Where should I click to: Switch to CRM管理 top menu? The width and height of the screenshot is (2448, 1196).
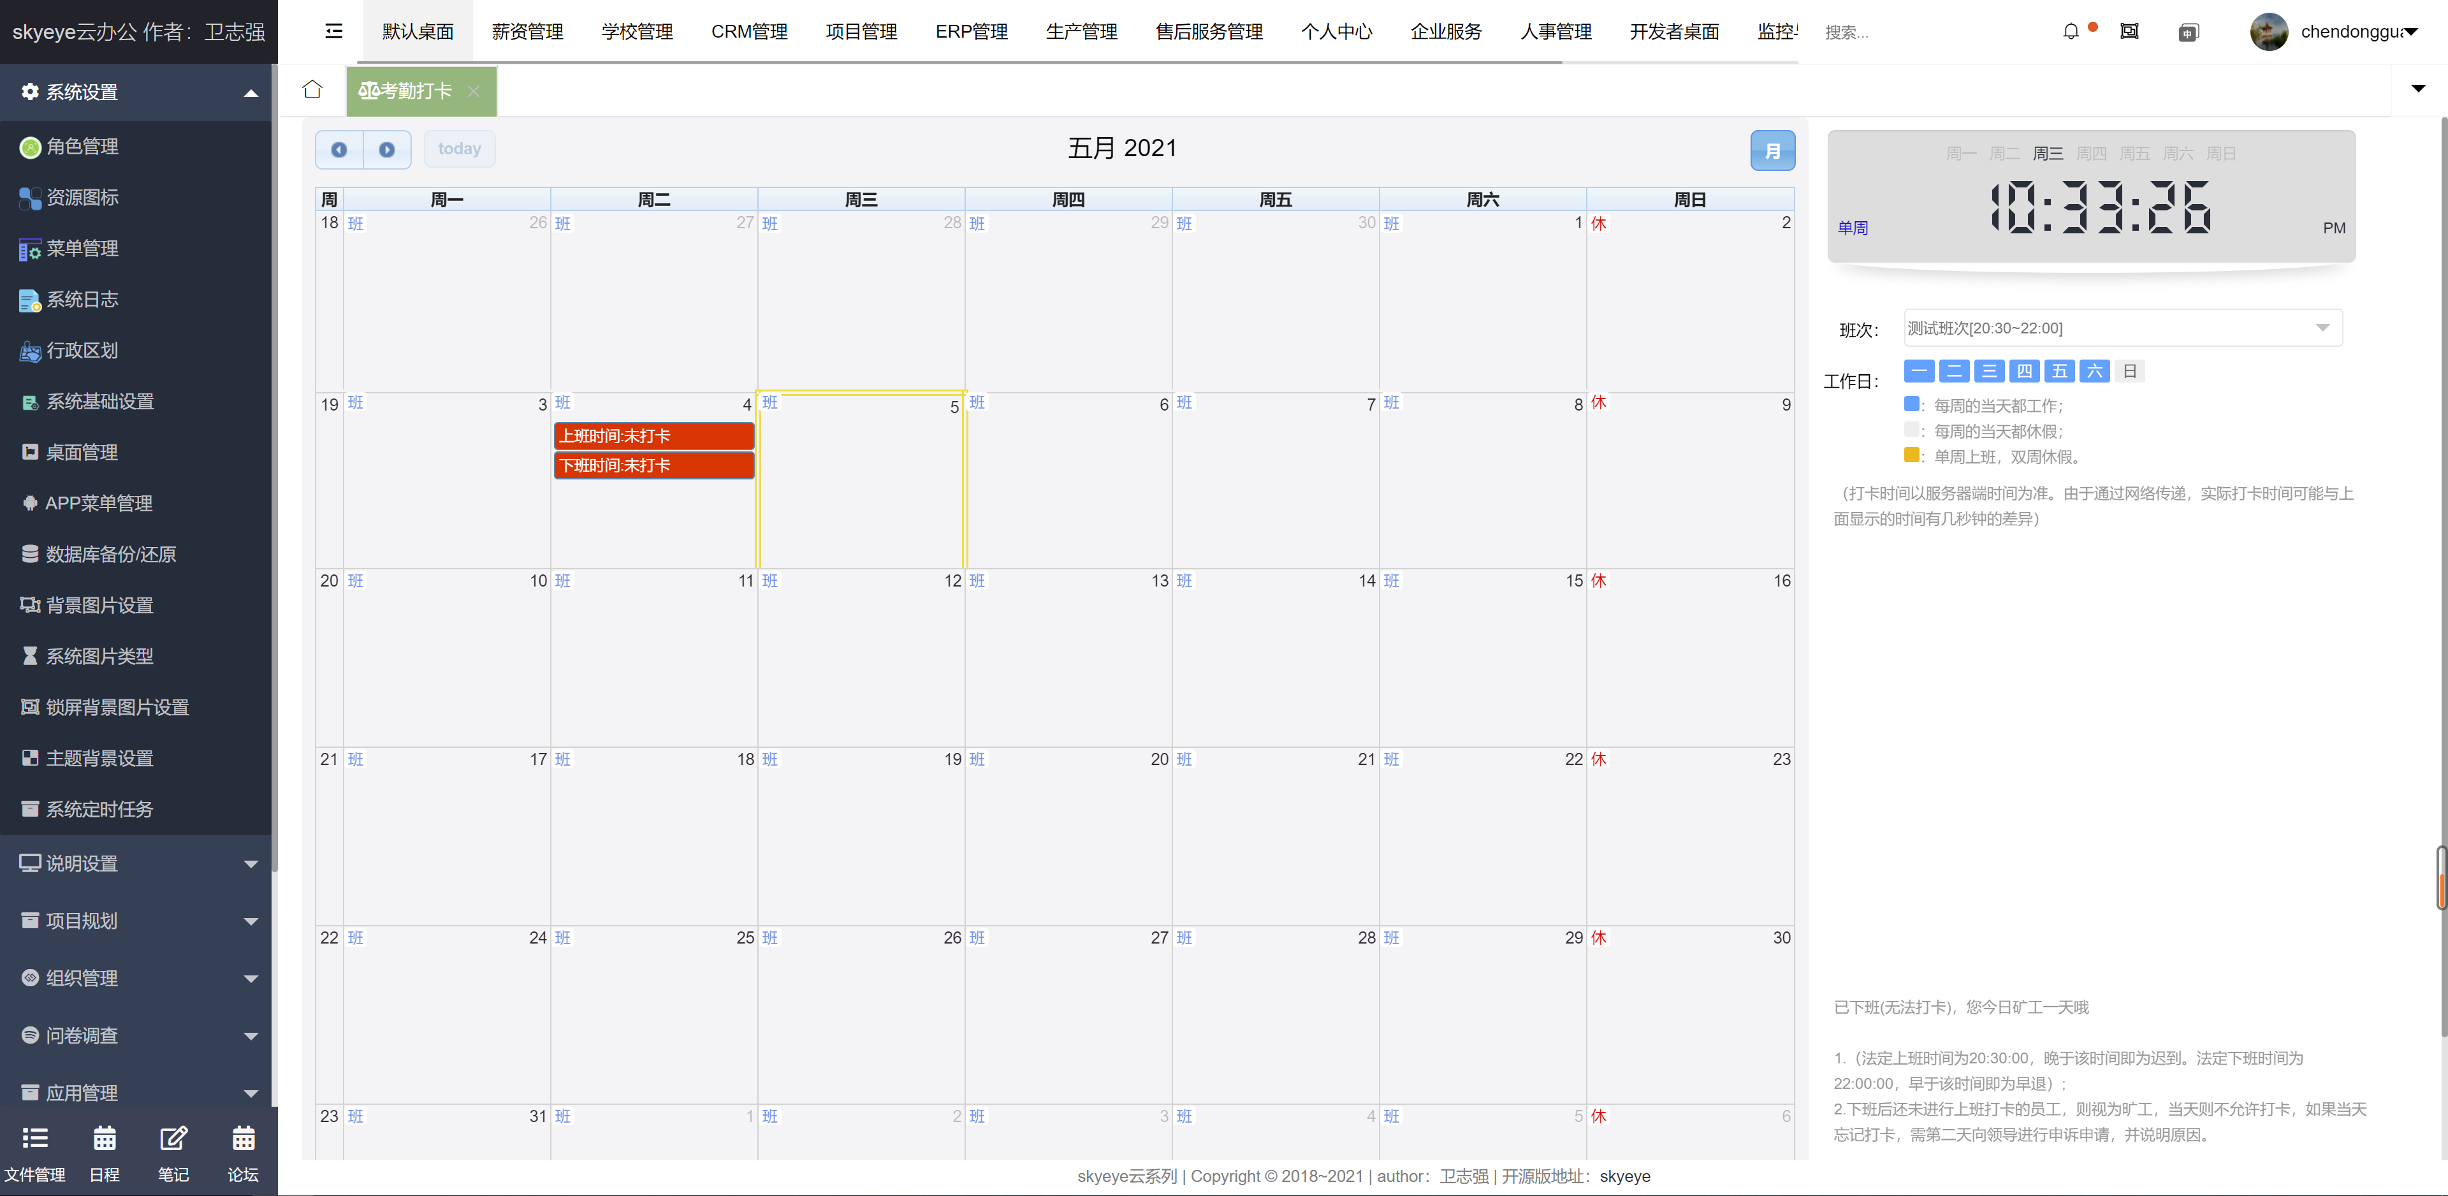(x=749, y=31)
